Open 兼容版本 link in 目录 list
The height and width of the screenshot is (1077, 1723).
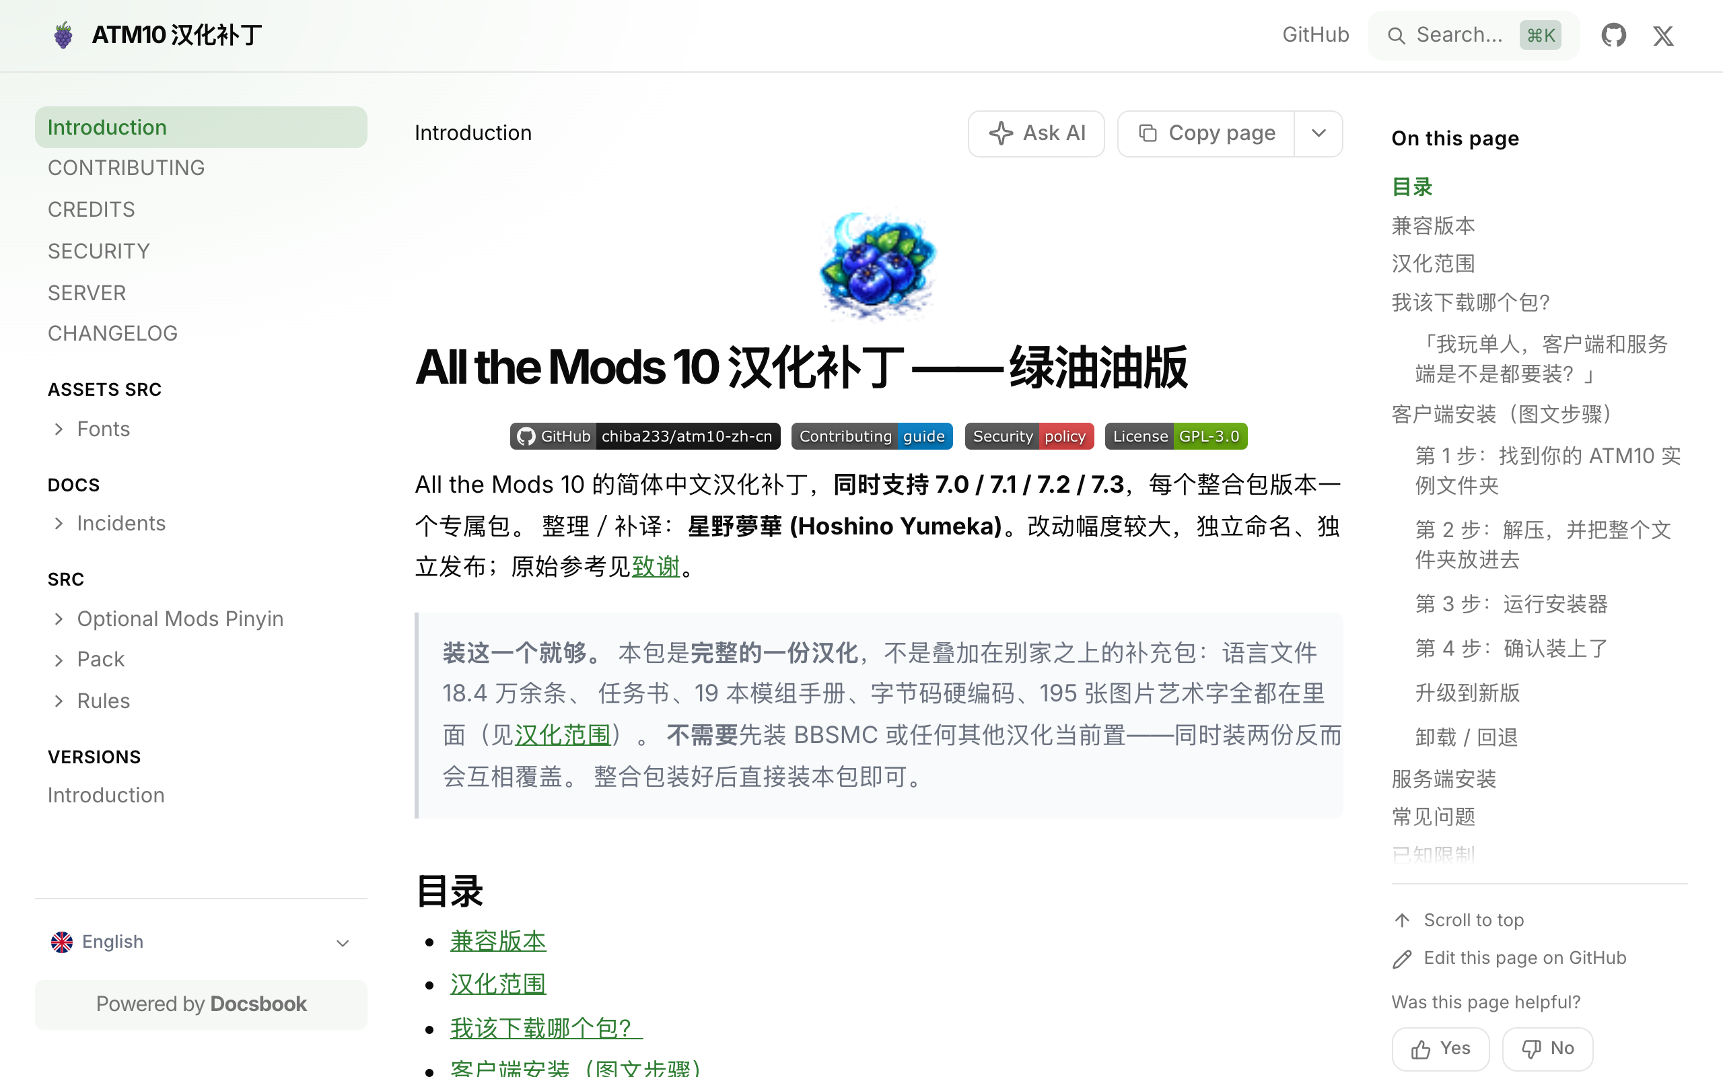(497, 942)
